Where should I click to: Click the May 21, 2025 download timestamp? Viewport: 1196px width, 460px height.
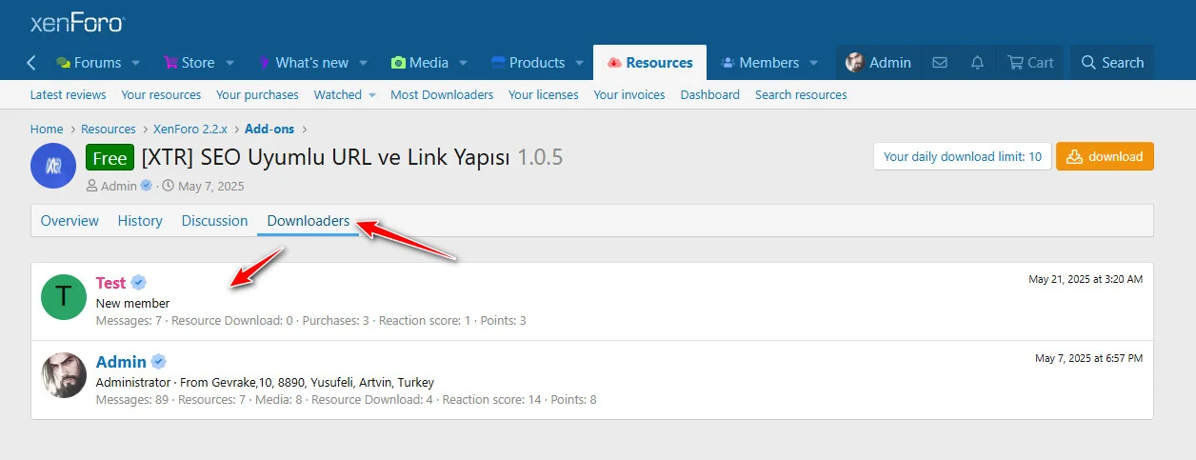1086,279
